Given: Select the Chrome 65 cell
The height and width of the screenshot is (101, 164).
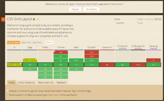Looking at the screenshot, I should click(61, 73).
